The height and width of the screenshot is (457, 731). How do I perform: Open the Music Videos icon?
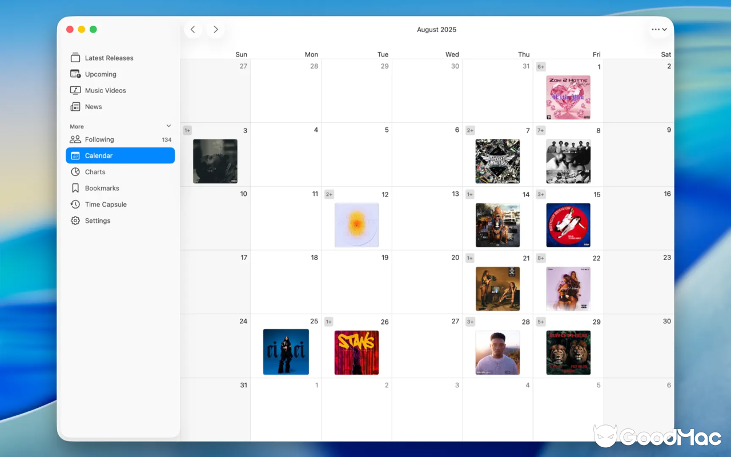click(x=75, y=90)
